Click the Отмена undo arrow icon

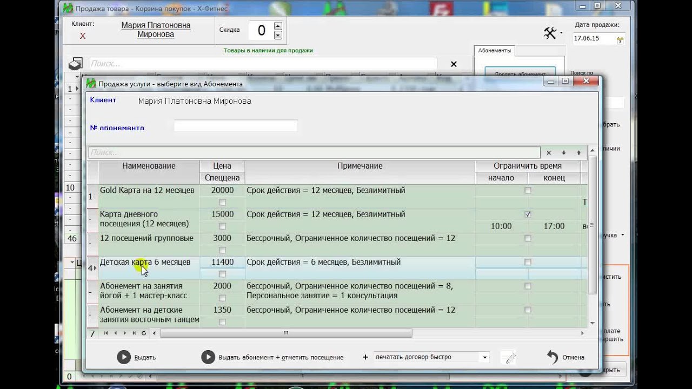(x=552, y=357)
